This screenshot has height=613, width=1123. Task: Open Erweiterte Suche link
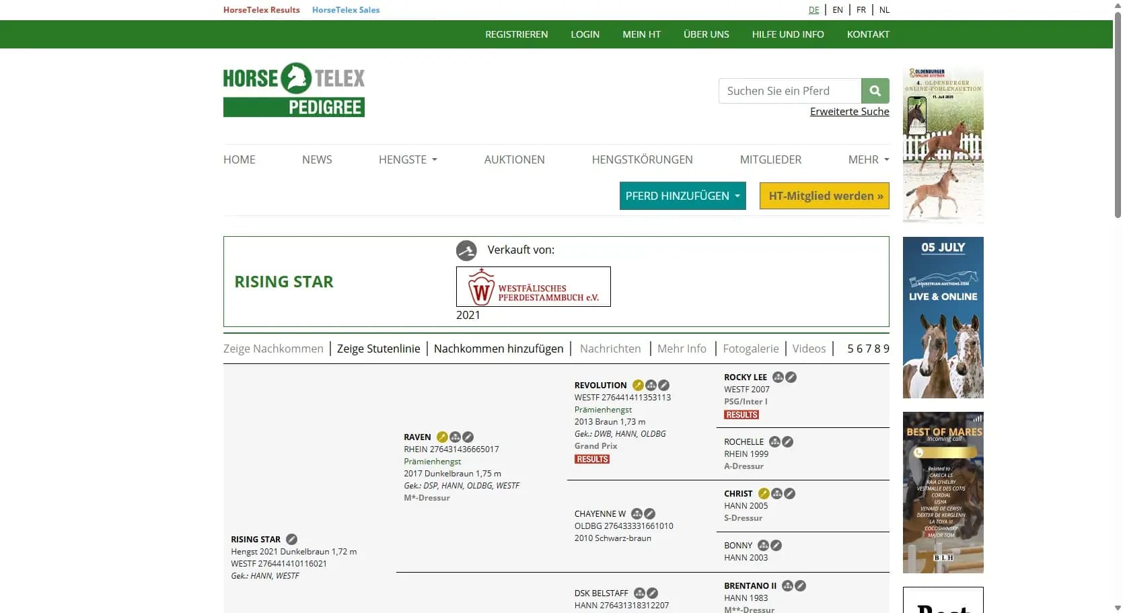point(849,112)
